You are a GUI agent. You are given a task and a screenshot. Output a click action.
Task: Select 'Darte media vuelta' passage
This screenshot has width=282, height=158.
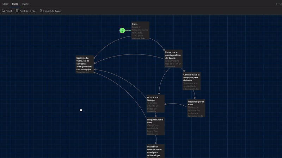coord(85,64)
